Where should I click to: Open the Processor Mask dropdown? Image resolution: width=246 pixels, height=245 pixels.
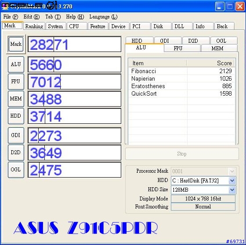232,171
